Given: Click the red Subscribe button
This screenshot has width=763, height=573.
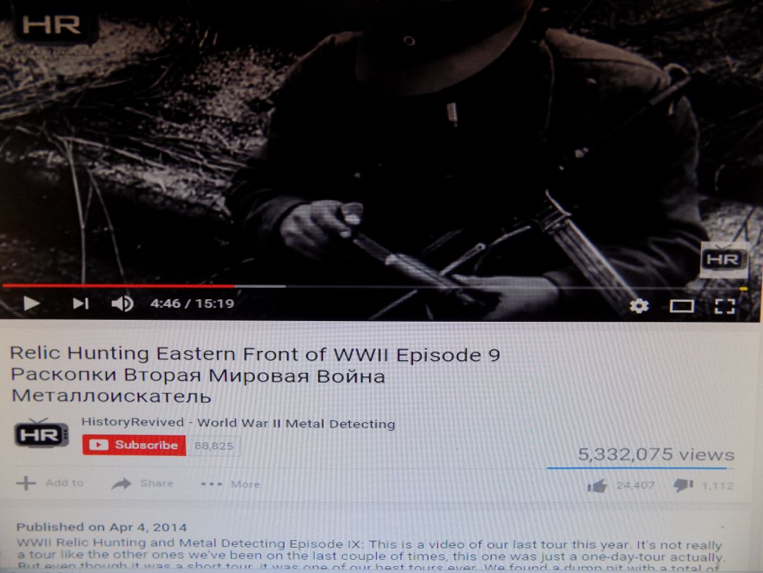Looking at the screenshot, I should [x=134, y=445].
